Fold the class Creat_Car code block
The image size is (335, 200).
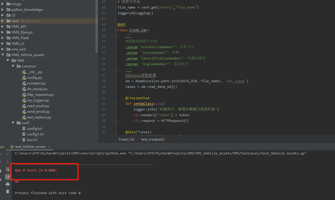116,30
